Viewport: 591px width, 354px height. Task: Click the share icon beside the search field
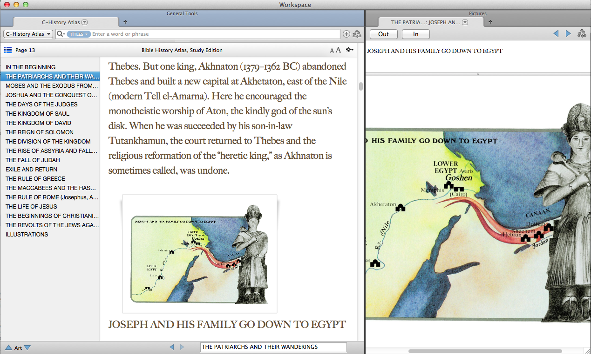click(357, 34)
